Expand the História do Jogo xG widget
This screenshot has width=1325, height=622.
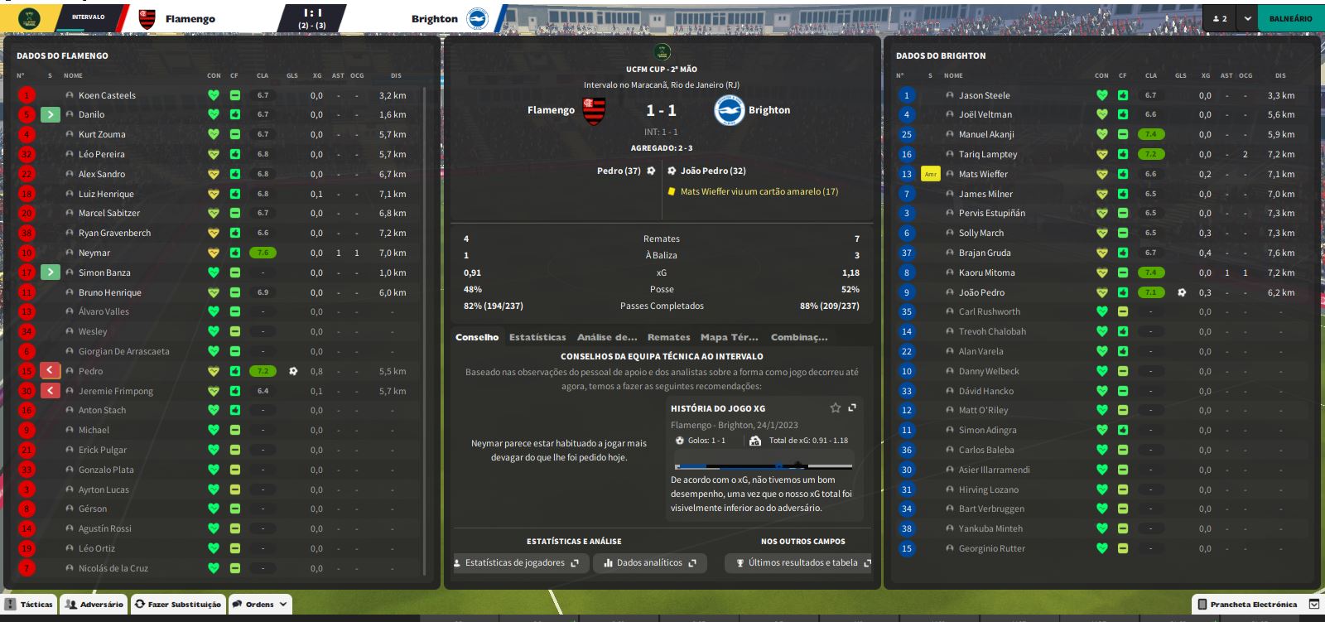click(852, 407)
